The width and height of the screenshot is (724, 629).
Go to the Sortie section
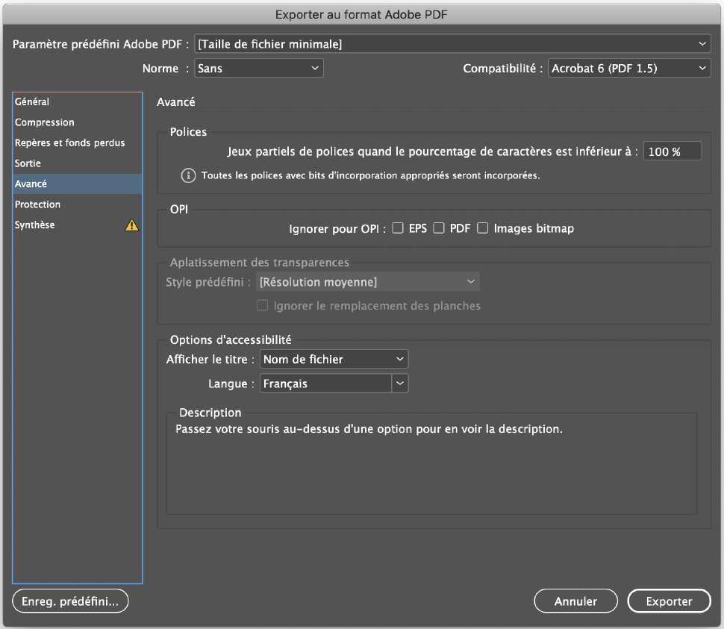point(78,163)
